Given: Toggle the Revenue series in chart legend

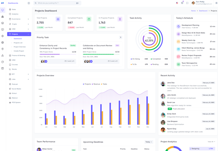Looking at the screenshot, I should [96, 84].
